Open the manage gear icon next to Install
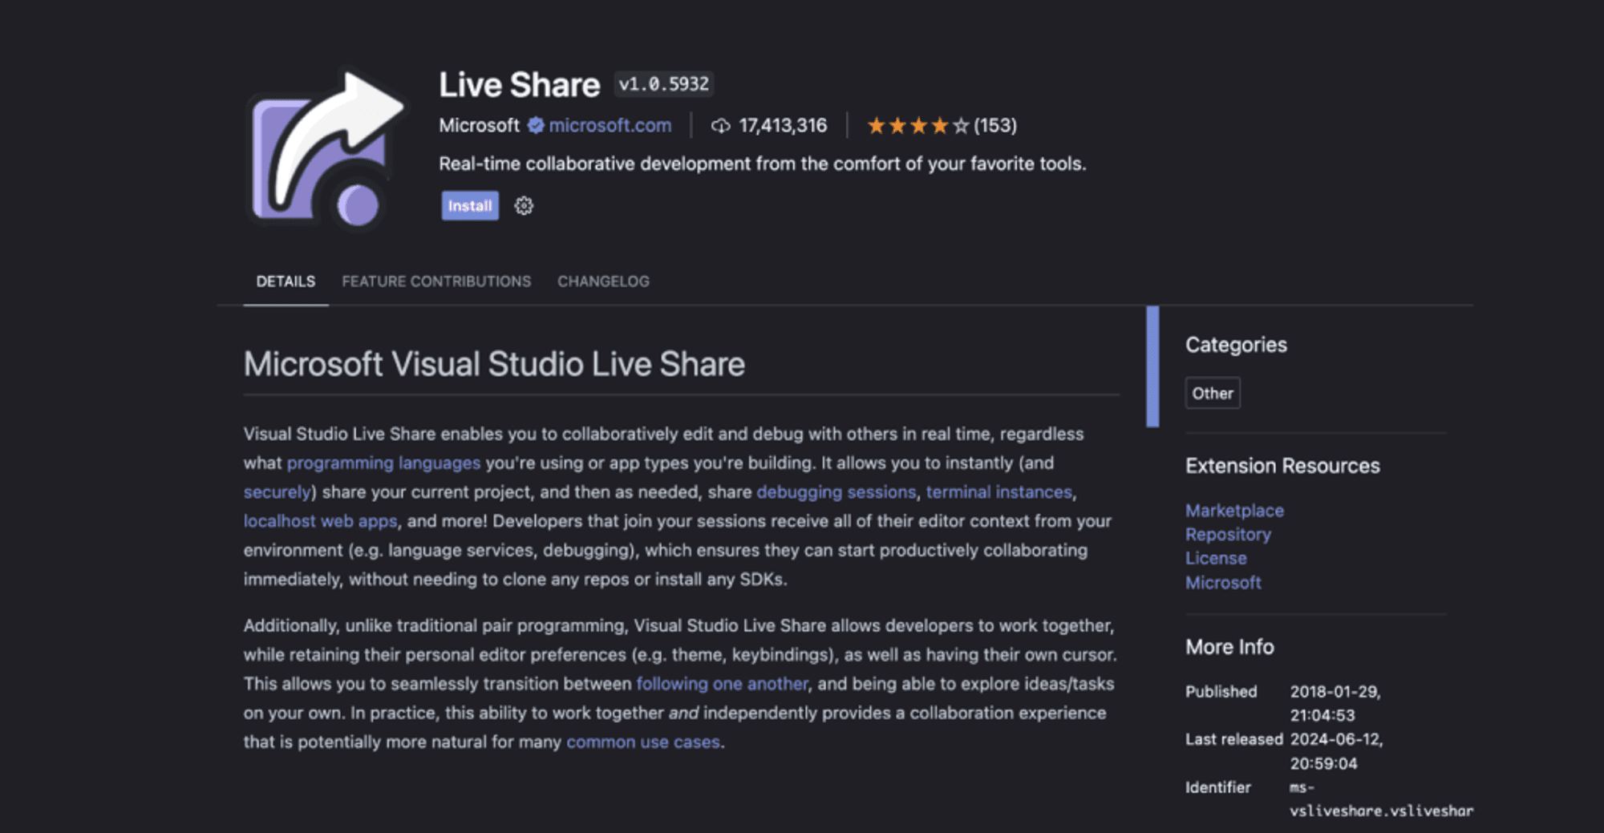Screen dimensions: 1604x833 click(x=524, y=206)
